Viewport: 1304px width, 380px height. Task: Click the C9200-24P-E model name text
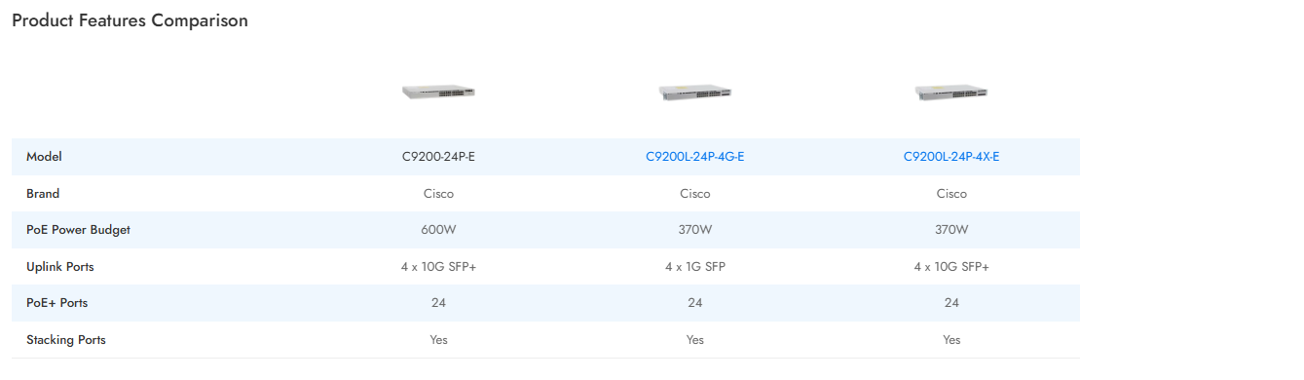pyautogui.click(x=438, y=157)
